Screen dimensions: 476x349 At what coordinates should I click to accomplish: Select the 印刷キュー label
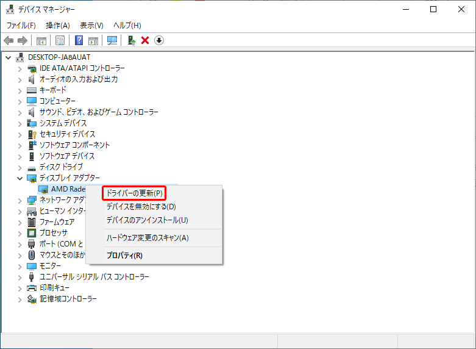point(54,288)
